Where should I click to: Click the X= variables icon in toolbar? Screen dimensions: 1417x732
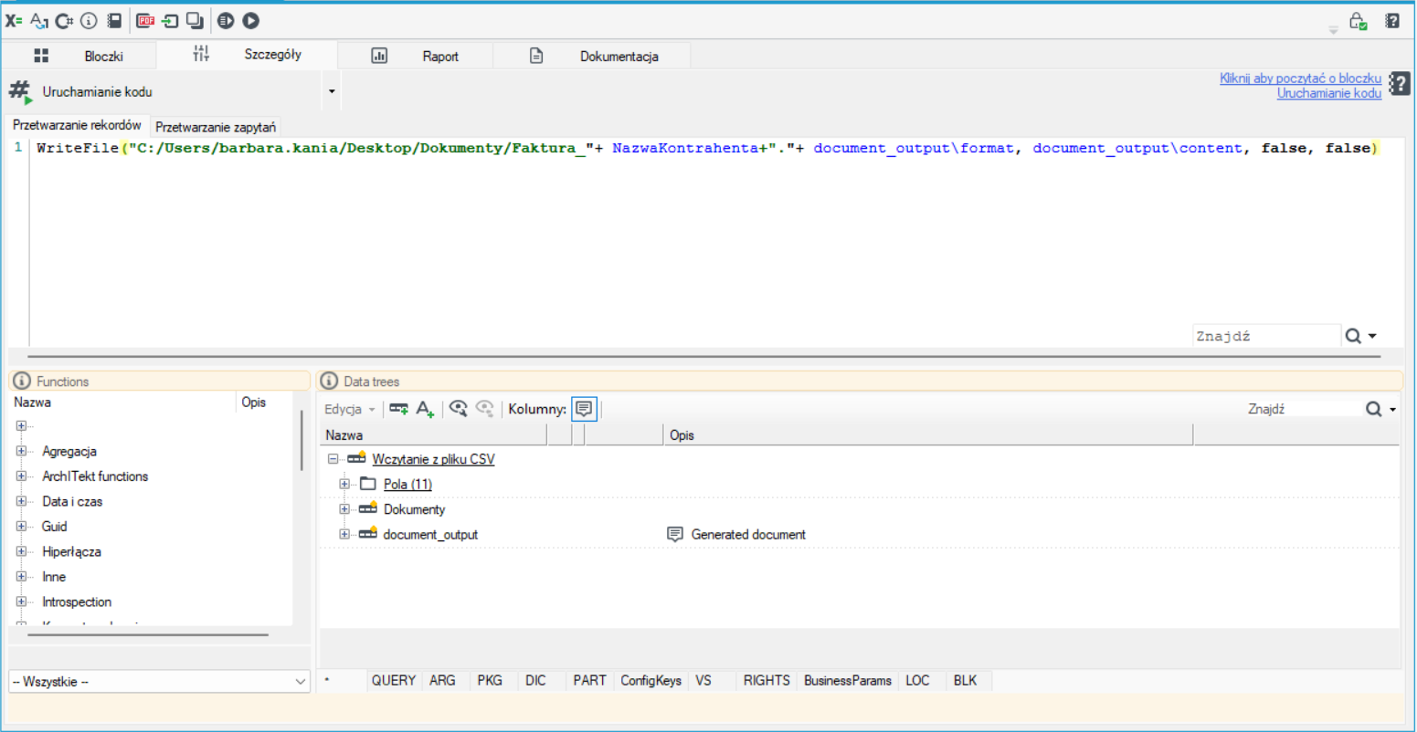pyautogui.click(x=14, y=20)
